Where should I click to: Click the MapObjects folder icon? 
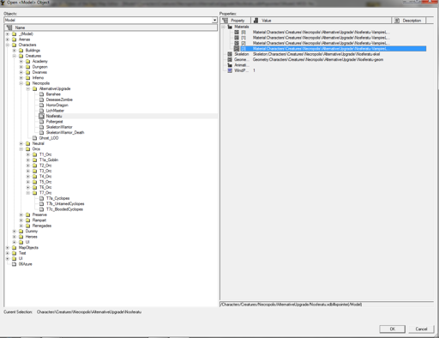(x=14, y=247)
